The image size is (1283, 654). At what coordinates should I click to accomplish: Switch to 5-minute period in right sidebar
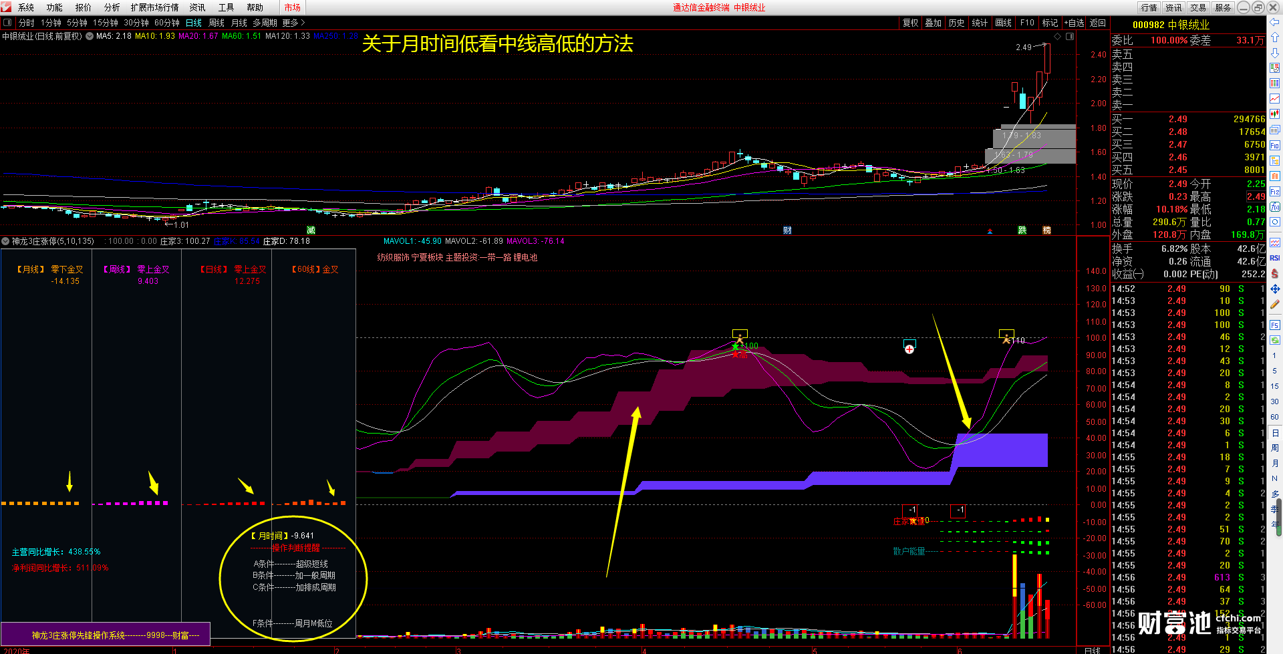(1274, 371)
